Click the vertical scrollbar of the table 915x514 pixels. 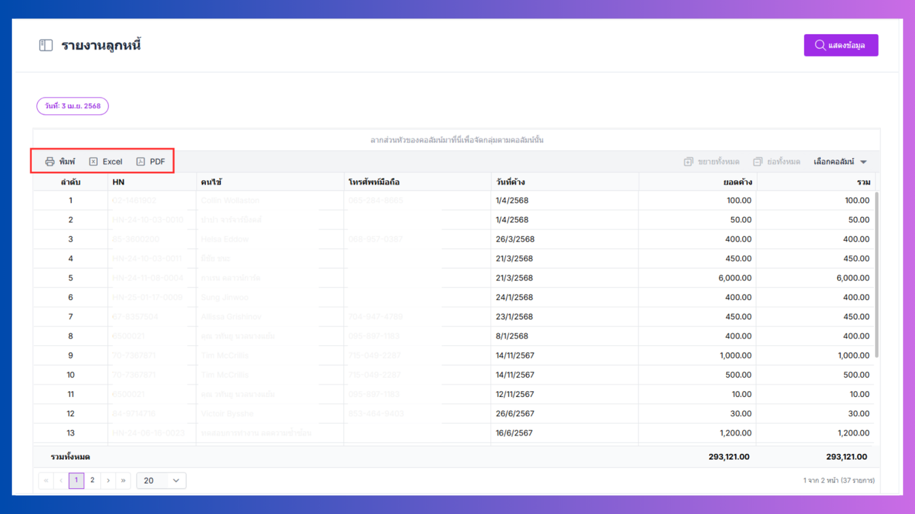pos(876,274)
